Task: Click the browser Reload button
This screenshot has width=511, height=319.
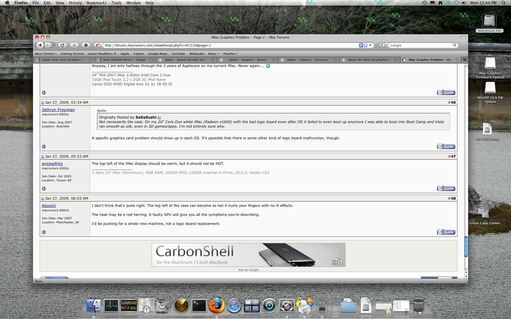Action: [x=62, y=45]
